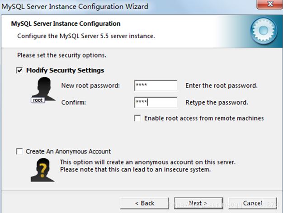Click the 'Confirm:' label
The width and height of the screenshot is (283, 213).
coord(74,103)
